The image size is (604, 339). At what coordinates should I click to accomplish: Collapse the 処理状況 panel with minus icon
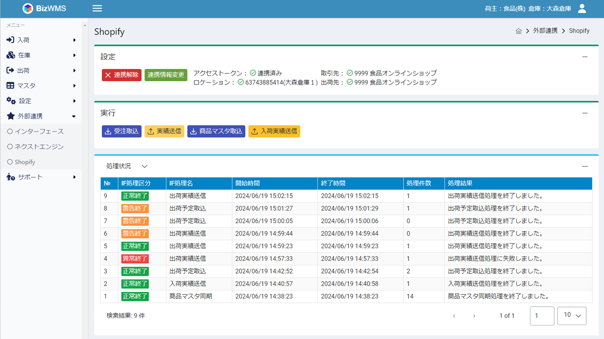tap(585, 166)
